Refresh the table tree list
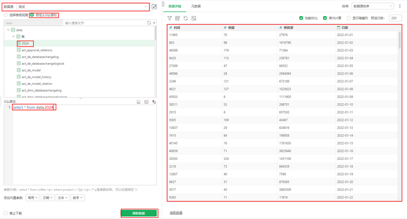 [149, 23]
